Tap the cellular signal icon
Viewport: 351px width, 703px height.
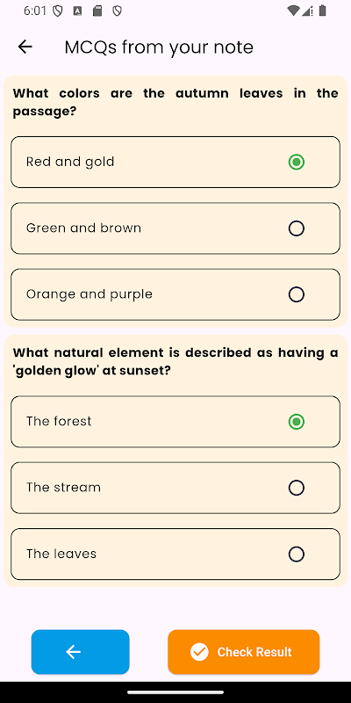(307, 11)
